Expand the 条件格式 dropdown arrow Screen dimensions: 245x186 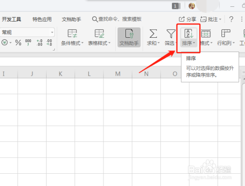click(x=82, y=43)
